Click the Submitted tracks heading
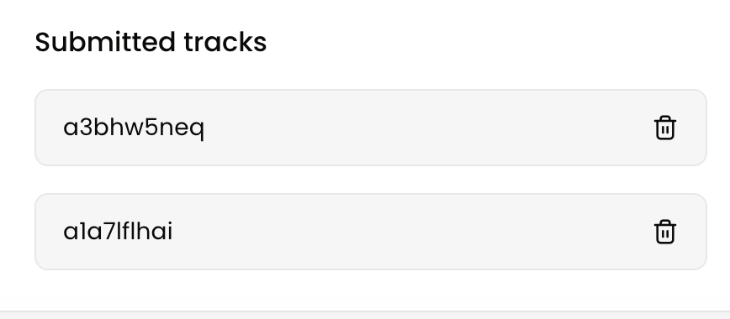 (151, 42)
